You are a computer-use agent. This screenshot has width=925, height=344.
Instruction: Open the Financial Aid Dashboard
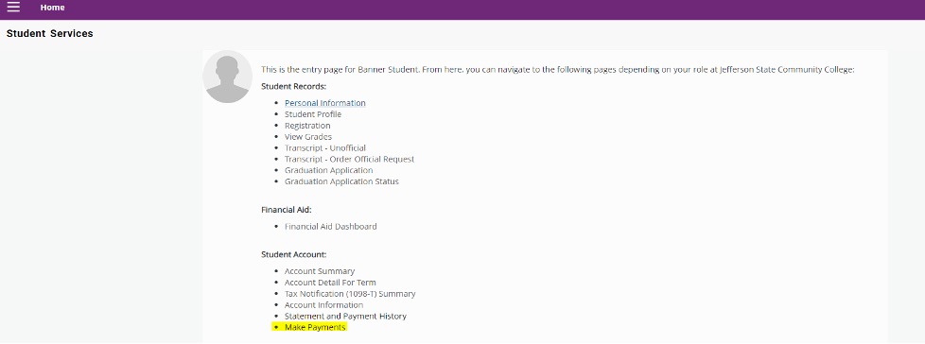pyautogui.click(x=330, y=226)
